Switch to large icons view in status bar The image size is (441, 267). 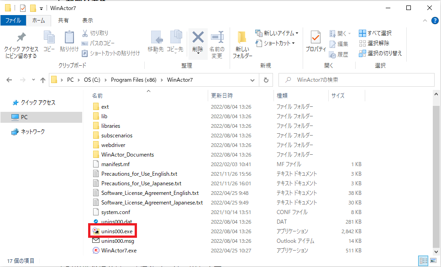(x=433, y=261)
